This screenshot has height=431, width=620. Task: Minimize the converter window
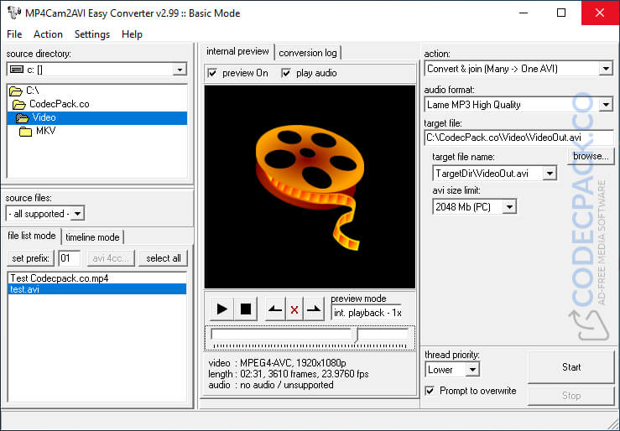[524, 13]
